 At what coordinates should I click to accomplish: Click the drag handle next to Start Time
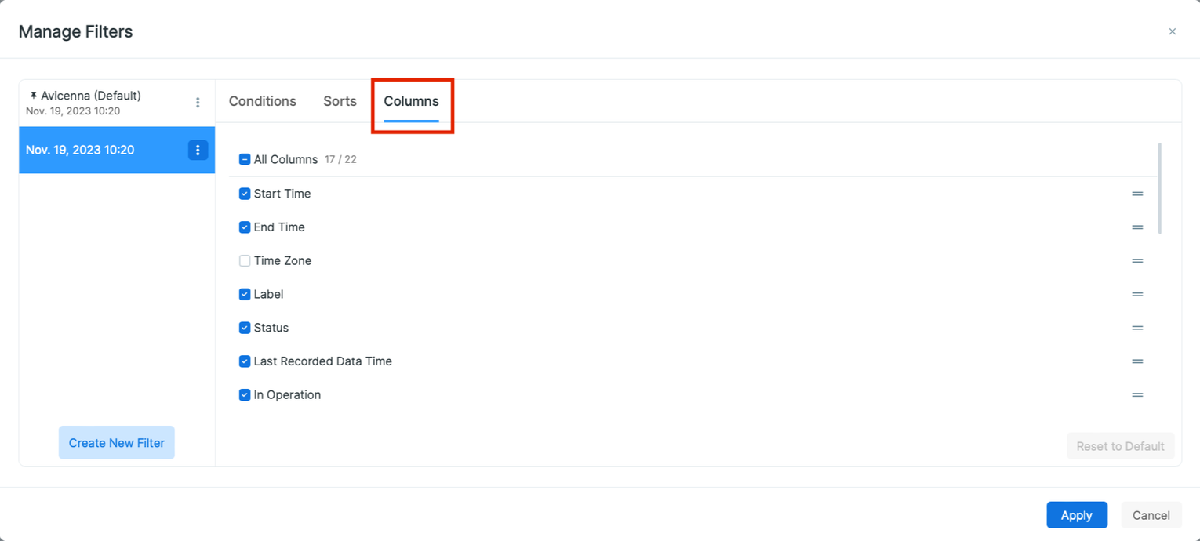pos(1138,194)
